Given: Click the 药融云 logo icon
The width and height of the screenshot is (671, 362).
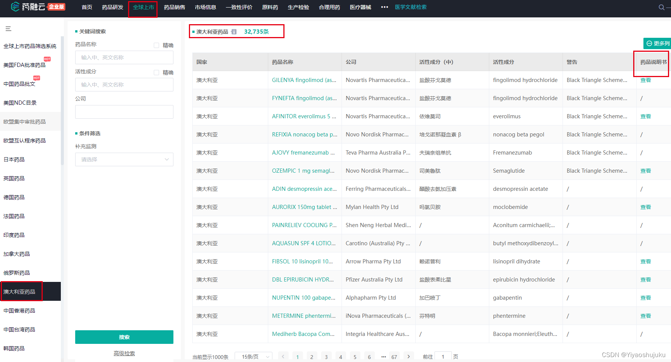Looking at the screenshot, I should [x=15, y=6].
